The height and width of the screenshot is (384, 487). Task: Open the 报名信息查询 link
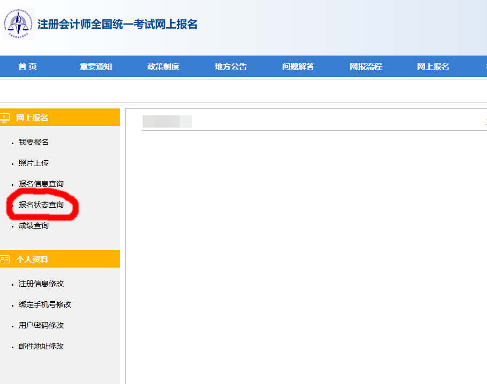(41, 184)
